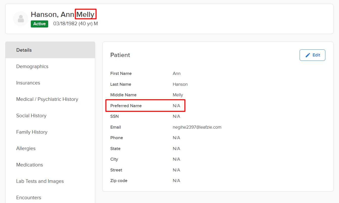This screenshot has height=203, width=339.
Task: Open the Demographics section
Action: click(x=50, y=66)
